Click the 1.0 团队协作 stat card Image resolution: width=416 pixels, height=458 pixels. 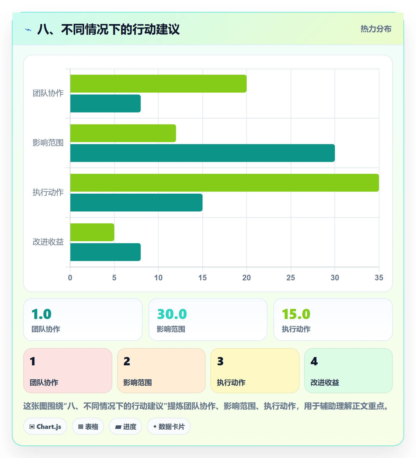[83, 320]
